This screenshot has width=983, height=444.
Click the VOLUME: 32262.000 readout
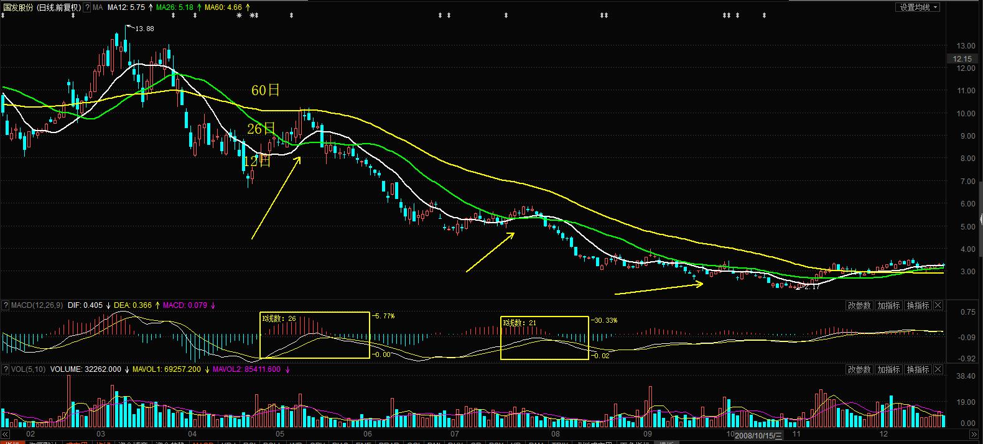(86, 369)
